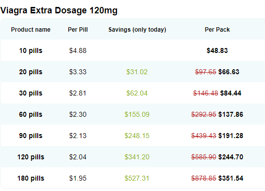The height and width of the screenshot is (191, 265).
Task: Click the $1.95 per pill price
Action: tap(78, 178)
